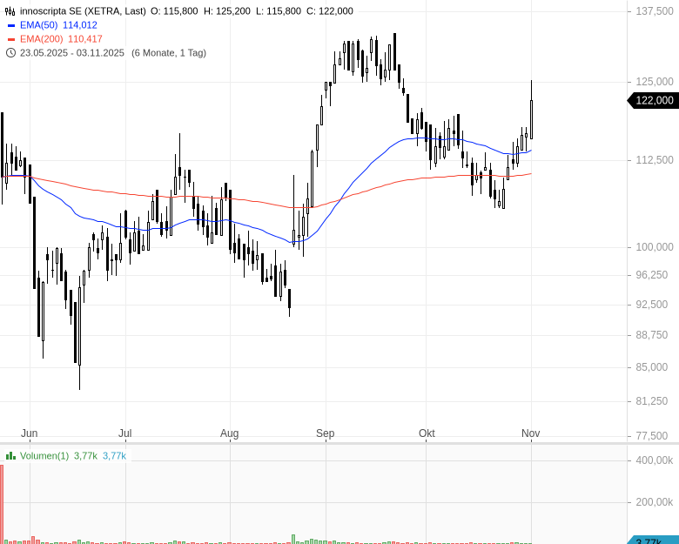Click the Nov label on the time axis

[x=530, y=433]
